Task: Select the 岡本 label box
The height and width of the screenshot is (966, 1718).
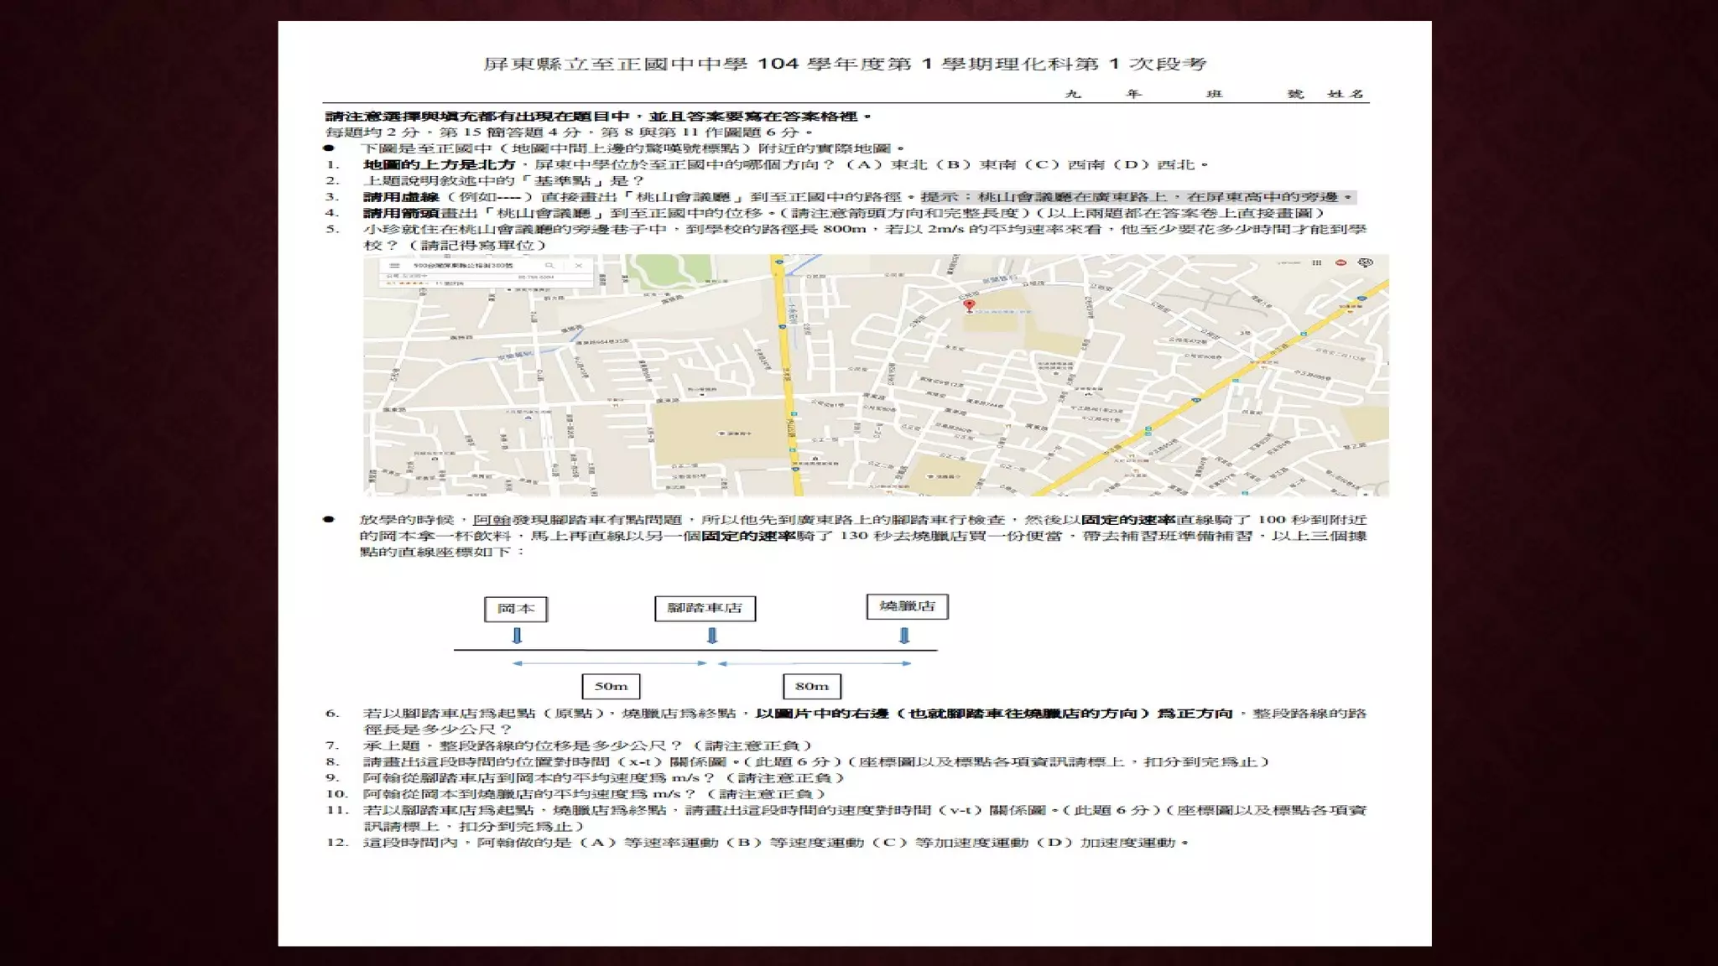Action: 516,609
